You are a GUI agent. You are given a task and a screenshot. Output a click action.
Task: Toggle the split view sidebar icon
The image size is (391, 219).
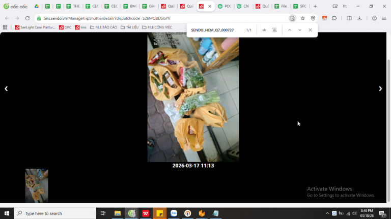point(349,18)
